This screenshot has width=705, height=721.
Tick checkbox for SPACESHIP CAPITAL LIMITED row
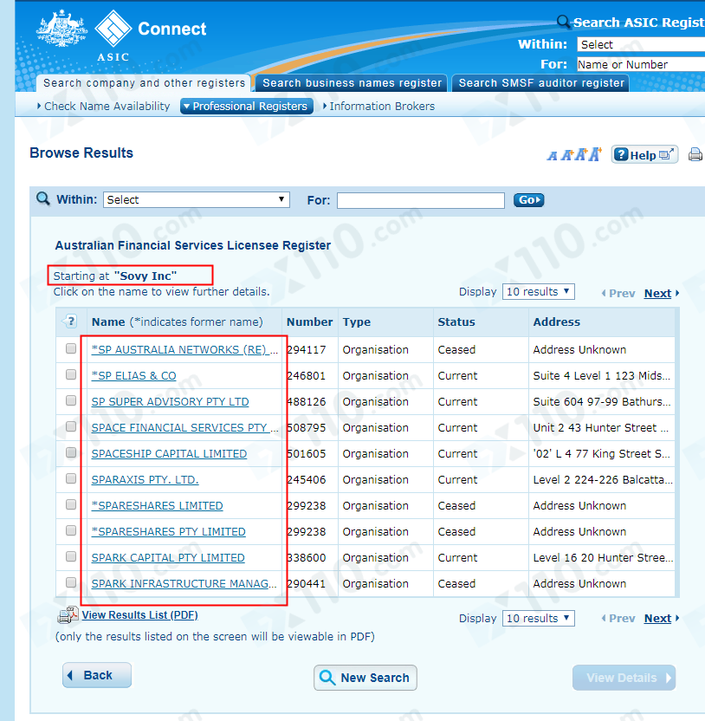71,452
